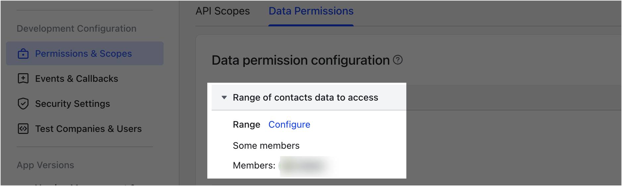The height and width of the screenshot is (186, 622).
Task: Click the Events & Callbacks plus-box icon
Action: click(x=23, y=78)
